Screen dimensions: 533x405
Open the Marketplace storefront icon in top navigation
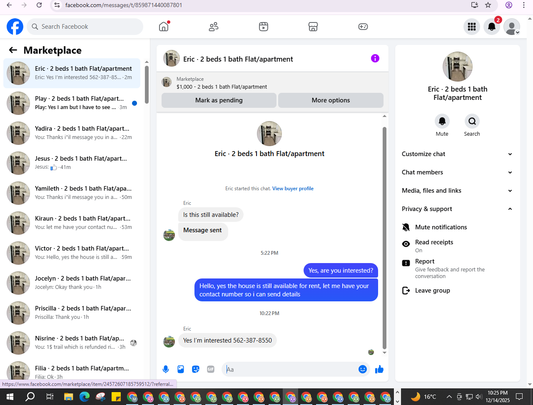tap(313, 27)
